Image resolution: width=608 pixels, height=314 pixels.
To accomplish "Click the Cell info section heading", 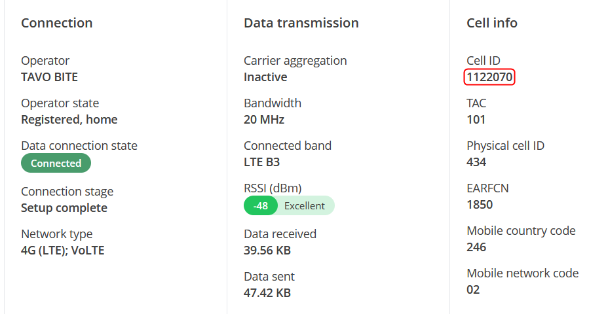I will (492, 23).
